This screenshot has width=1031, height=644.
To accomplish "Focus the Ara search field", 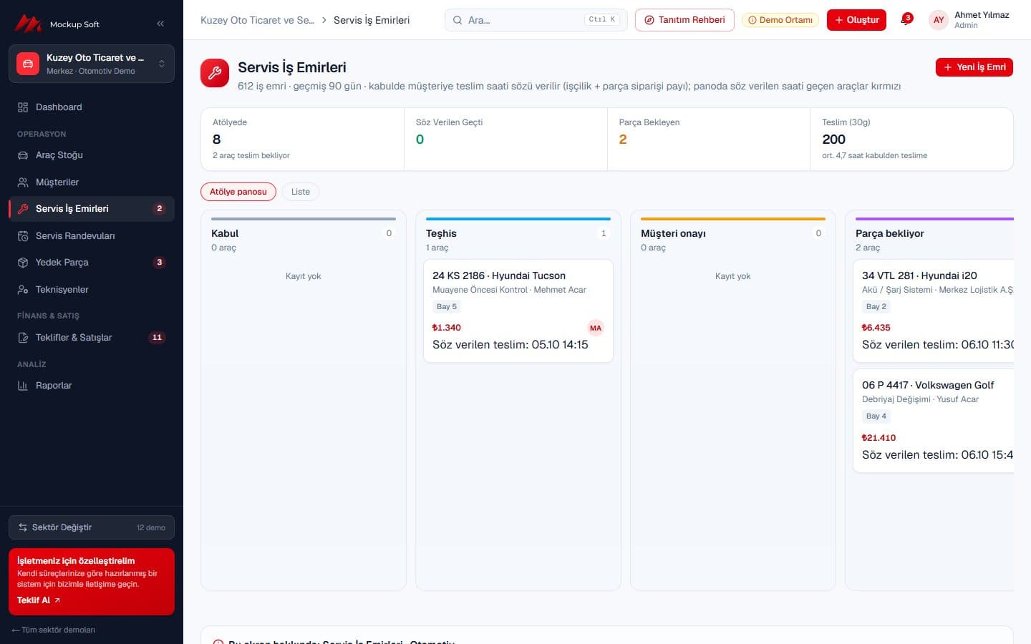I will click(536, 20).
